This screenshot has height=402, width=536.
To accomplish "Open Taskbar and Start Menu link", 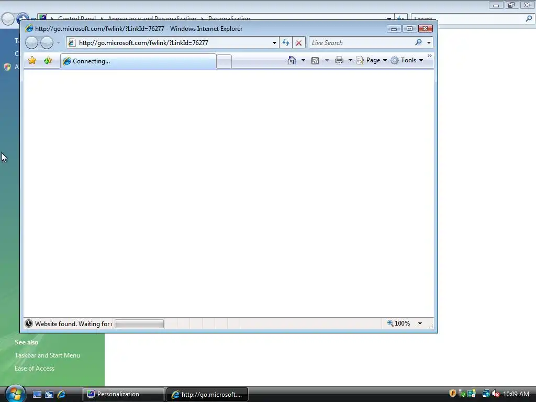I will [47, 355].
